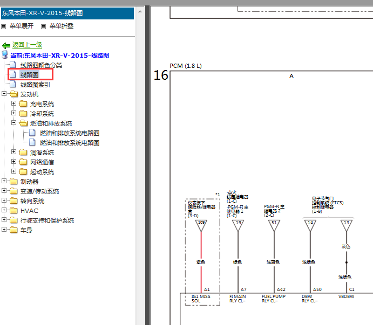Screen dimensions: 373x325
Task: Expand the 网络通信 node
Action: click(14, 162)
